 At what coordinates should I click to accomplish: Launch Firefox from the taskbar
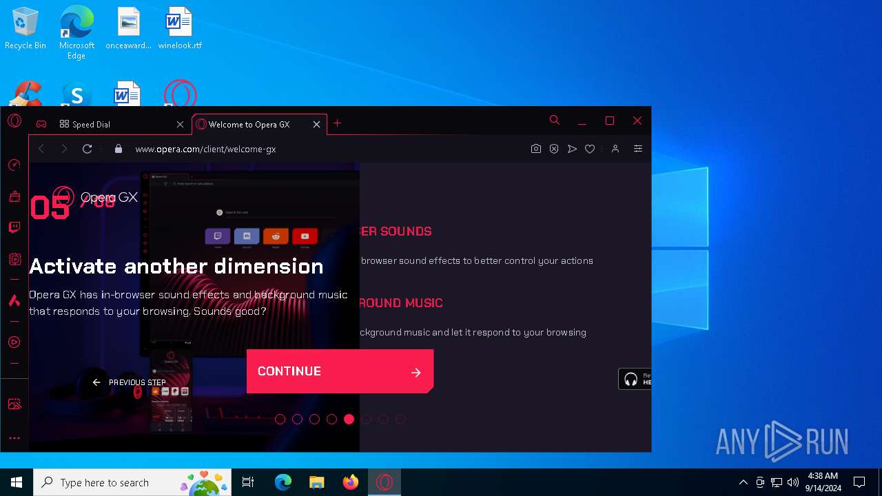tap(351, 482)
